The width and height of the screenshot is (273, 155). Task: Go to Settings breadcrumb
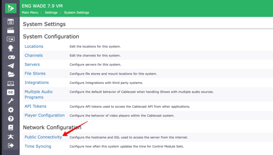(51, 12)
